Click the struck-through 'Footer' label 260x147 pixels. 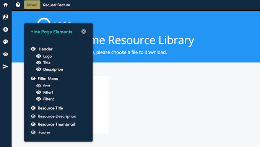pos(44,132)
